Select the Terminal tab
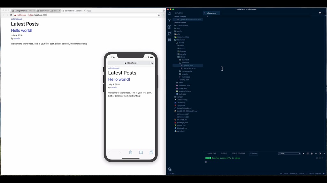The height and width of the screenshot is (183, 327). pyautogui.click(x=254, y=153)
